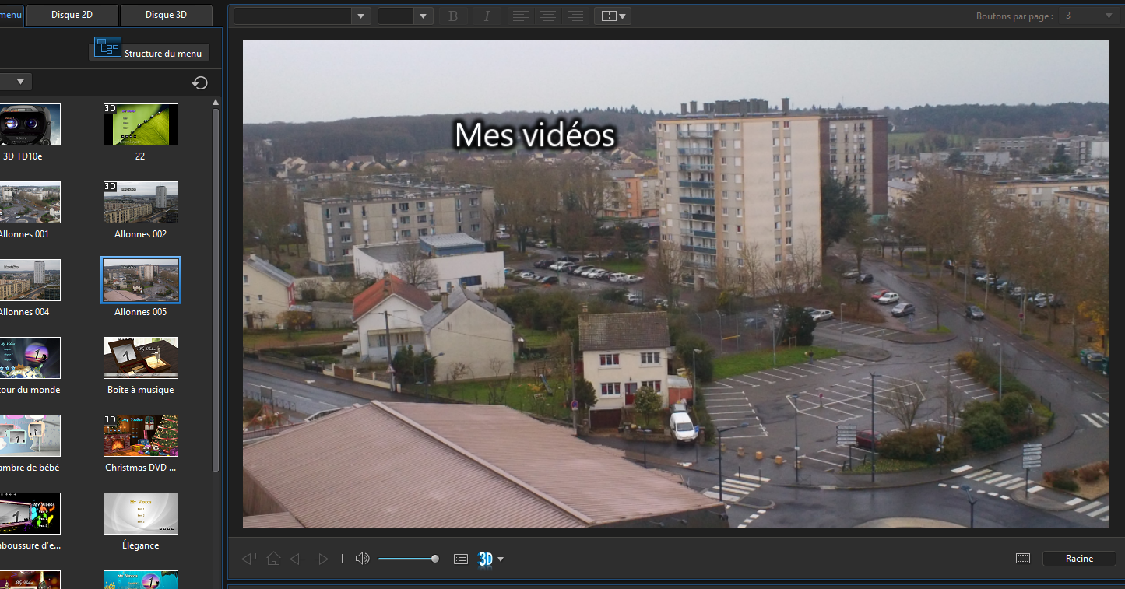Select the tour du monde template
This screenshot has height=589, width=1125.
(30, 358)
